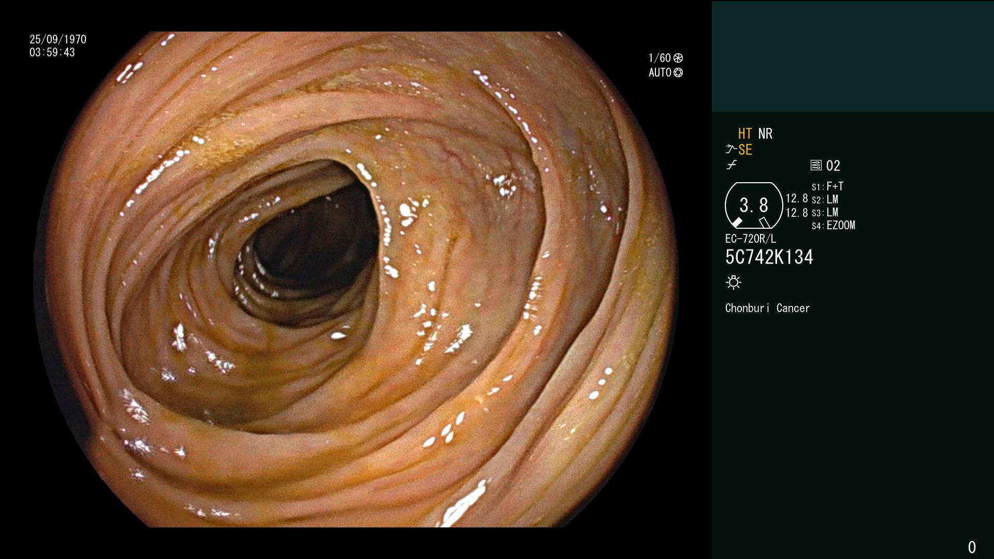Image resolution: width=994 pixels, height=559 pixels.
Task: Click the scope tip diagram showing 3.8
Action: point(754,205)
